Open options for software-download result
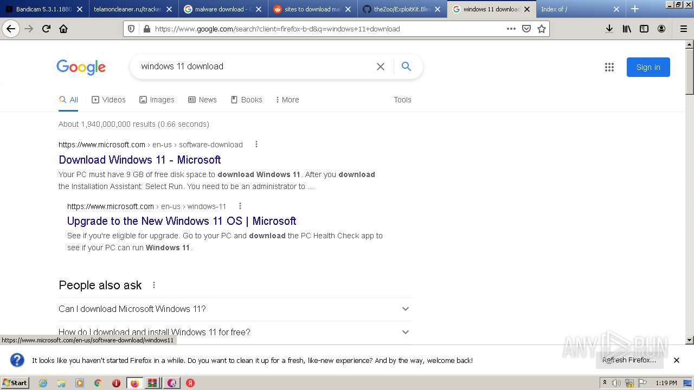 pos(256,144)
